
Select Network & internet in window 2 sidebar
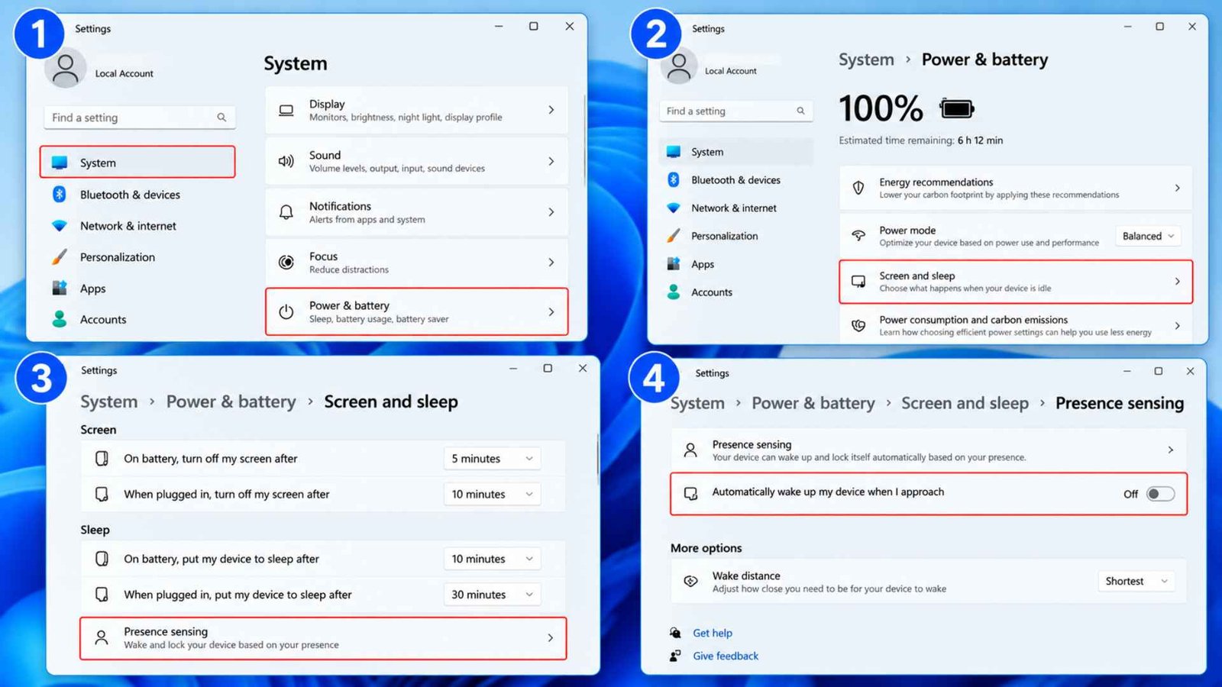click(735, 208)
